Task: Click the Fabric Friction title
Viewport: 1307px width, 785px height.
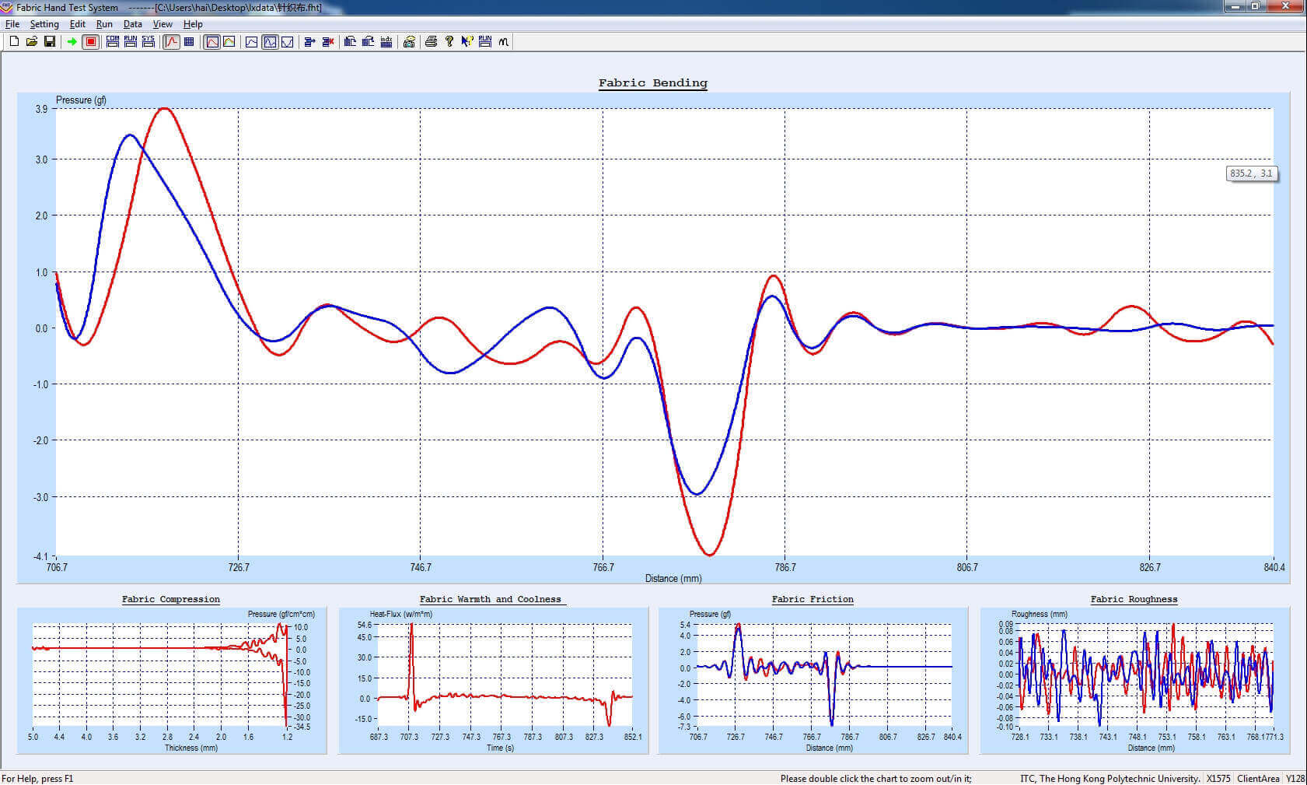Action: 813,599
